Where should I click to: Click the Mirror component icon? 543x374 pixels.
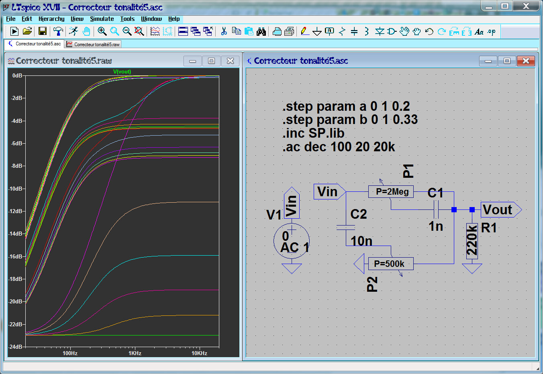tap(467, 31)
